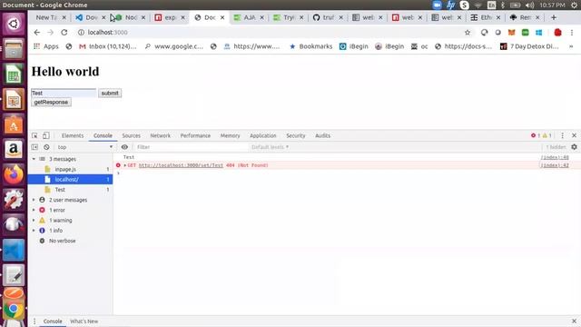Open the Apps bookmarks shortcut
Viewport: 581px width, 327px height.
coord(46,46)
